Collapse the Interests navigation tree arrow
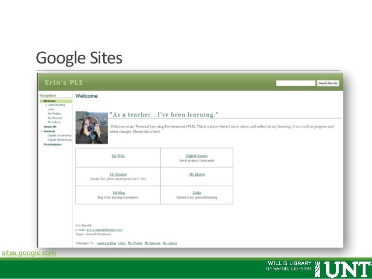The image size is (372, 279). 42,131
